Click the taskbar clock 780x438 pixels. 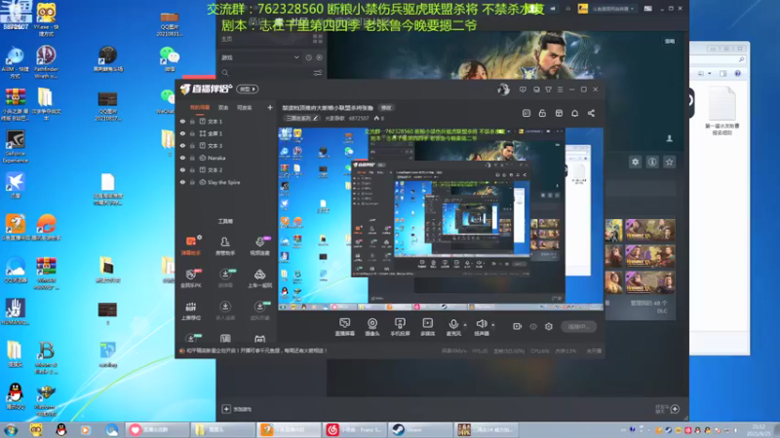[759, 430]
